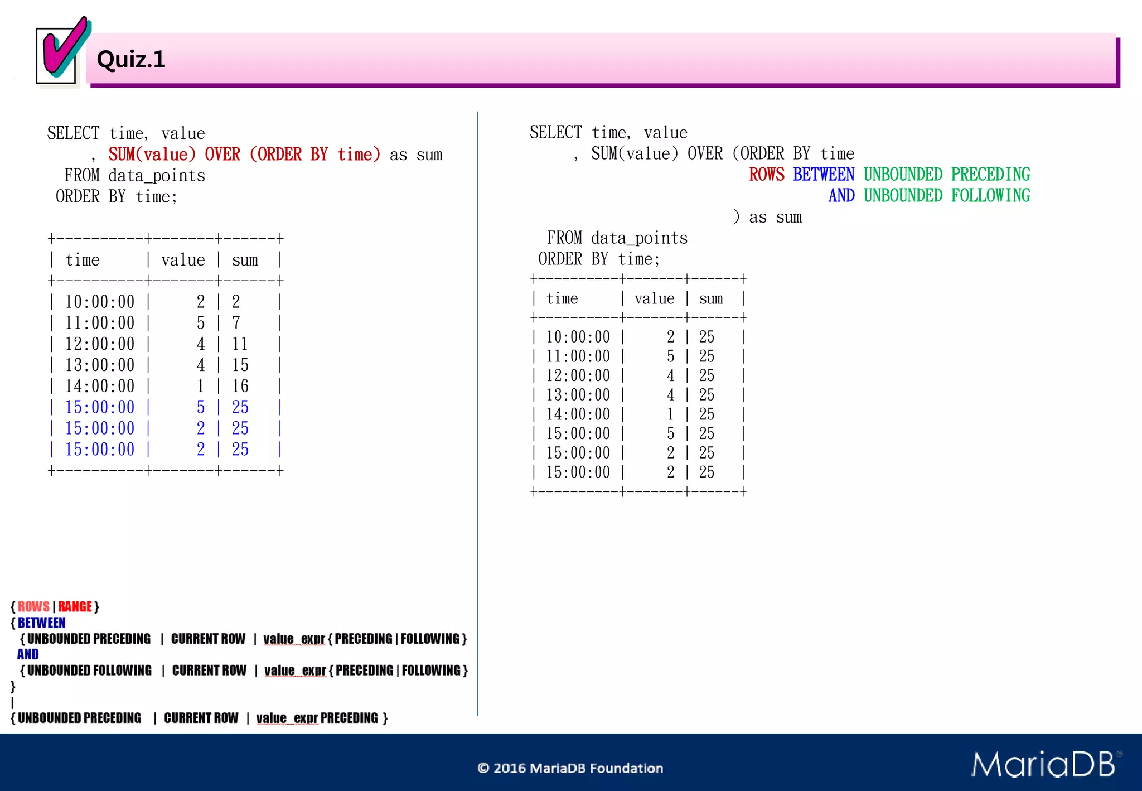Click sum 7 in left table

point(236,323)
